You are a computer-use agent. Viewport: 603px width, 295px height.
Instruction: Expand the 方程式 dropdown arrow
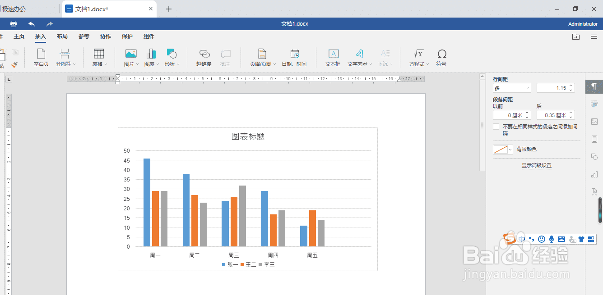[x=427, y=64]
